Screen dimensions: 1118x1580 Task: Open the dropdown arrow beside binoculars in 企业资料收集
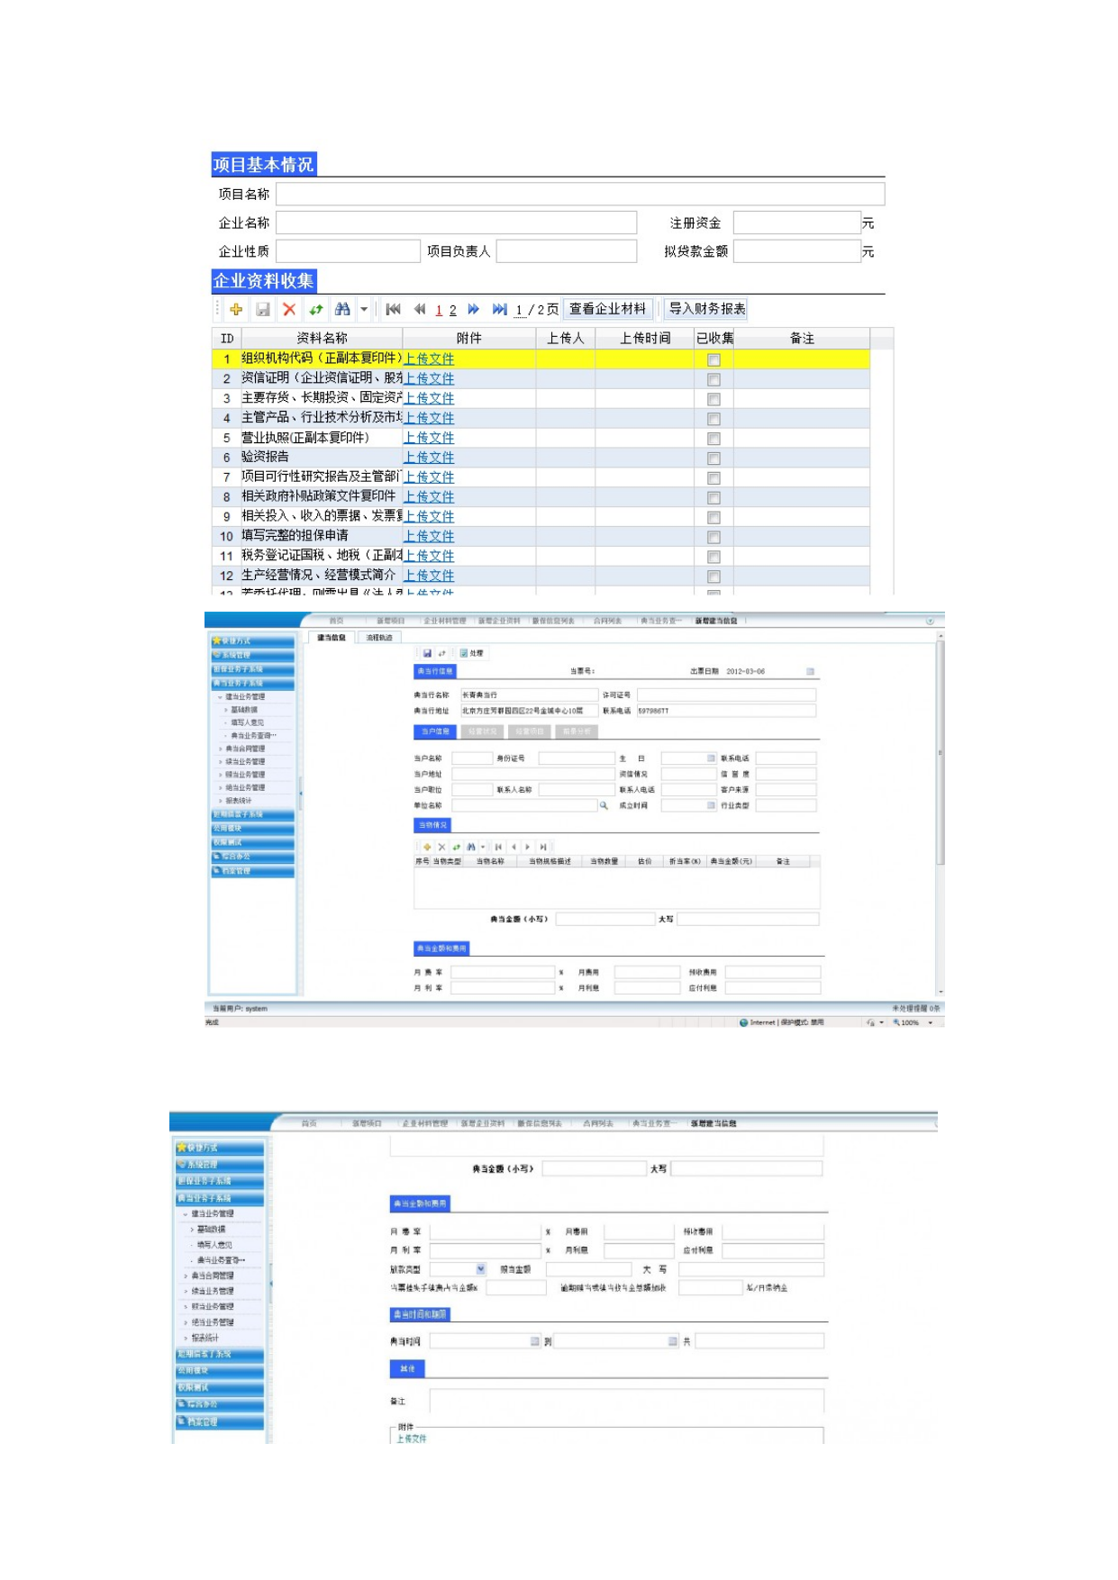pos(364,309)
